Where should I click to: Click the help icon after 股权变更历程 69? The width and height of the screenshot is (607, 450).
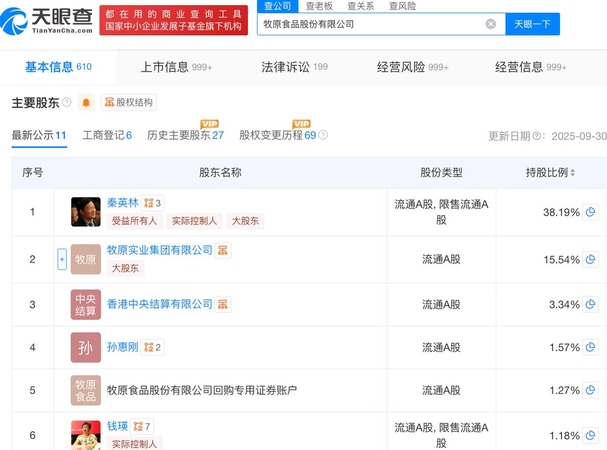coord(323,135)
